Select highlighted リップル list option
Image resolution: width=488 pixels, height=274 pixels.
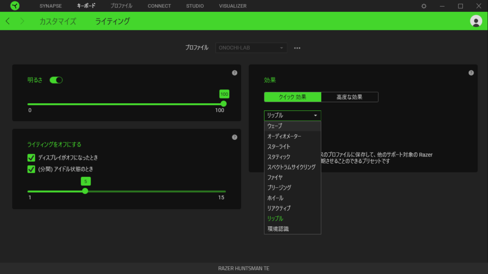coord(293,218)
